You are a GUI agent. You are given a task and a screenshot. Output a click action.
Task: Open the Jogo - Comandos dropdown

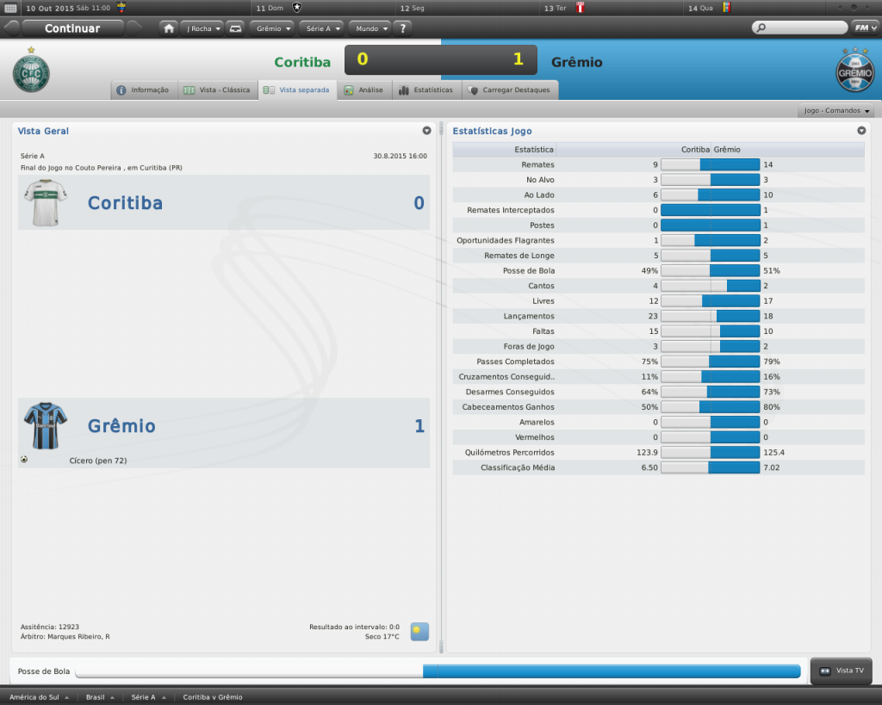(837, 111)
